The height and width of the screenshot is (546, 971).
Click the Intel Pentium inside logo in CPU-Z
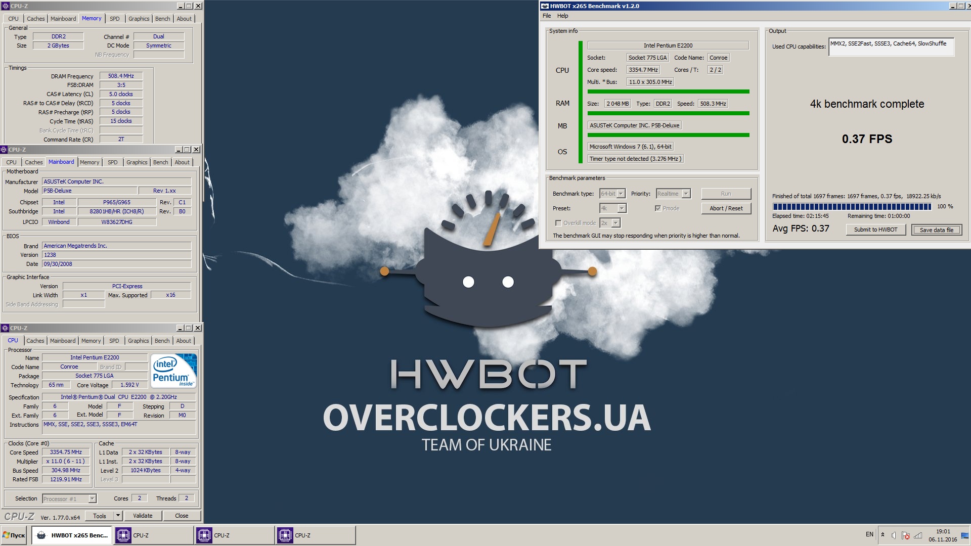[x=174, y=371]
